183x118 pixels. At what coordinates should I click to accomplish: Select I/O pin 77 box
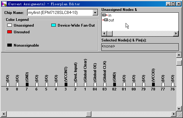tap(163, 84)
